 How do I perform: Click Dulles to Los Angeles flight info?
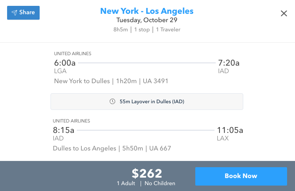[112, 148]
